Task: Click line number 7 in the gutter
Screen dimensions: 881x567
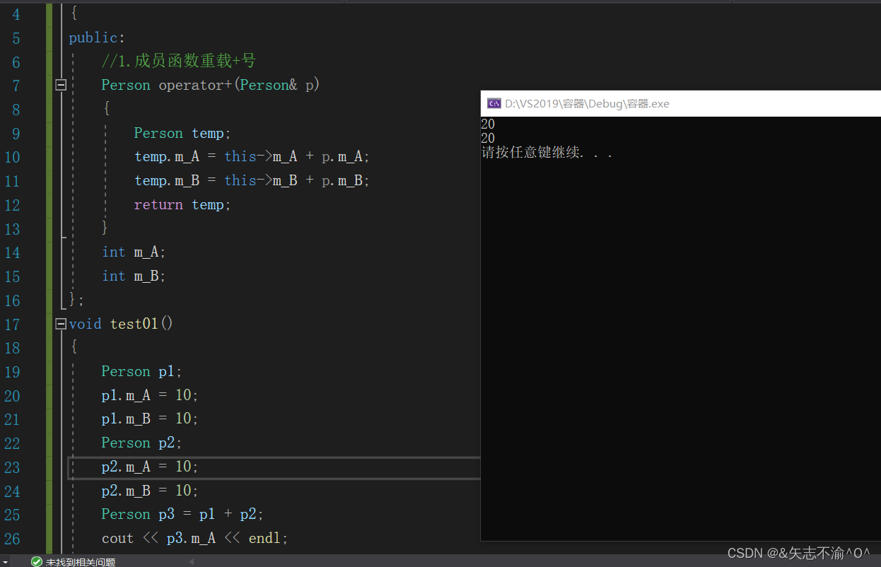Action: click(x=16, y=86)
